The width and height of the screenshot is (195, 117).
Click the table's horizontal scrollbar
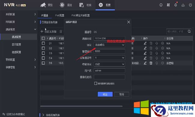tap(82, 106)
